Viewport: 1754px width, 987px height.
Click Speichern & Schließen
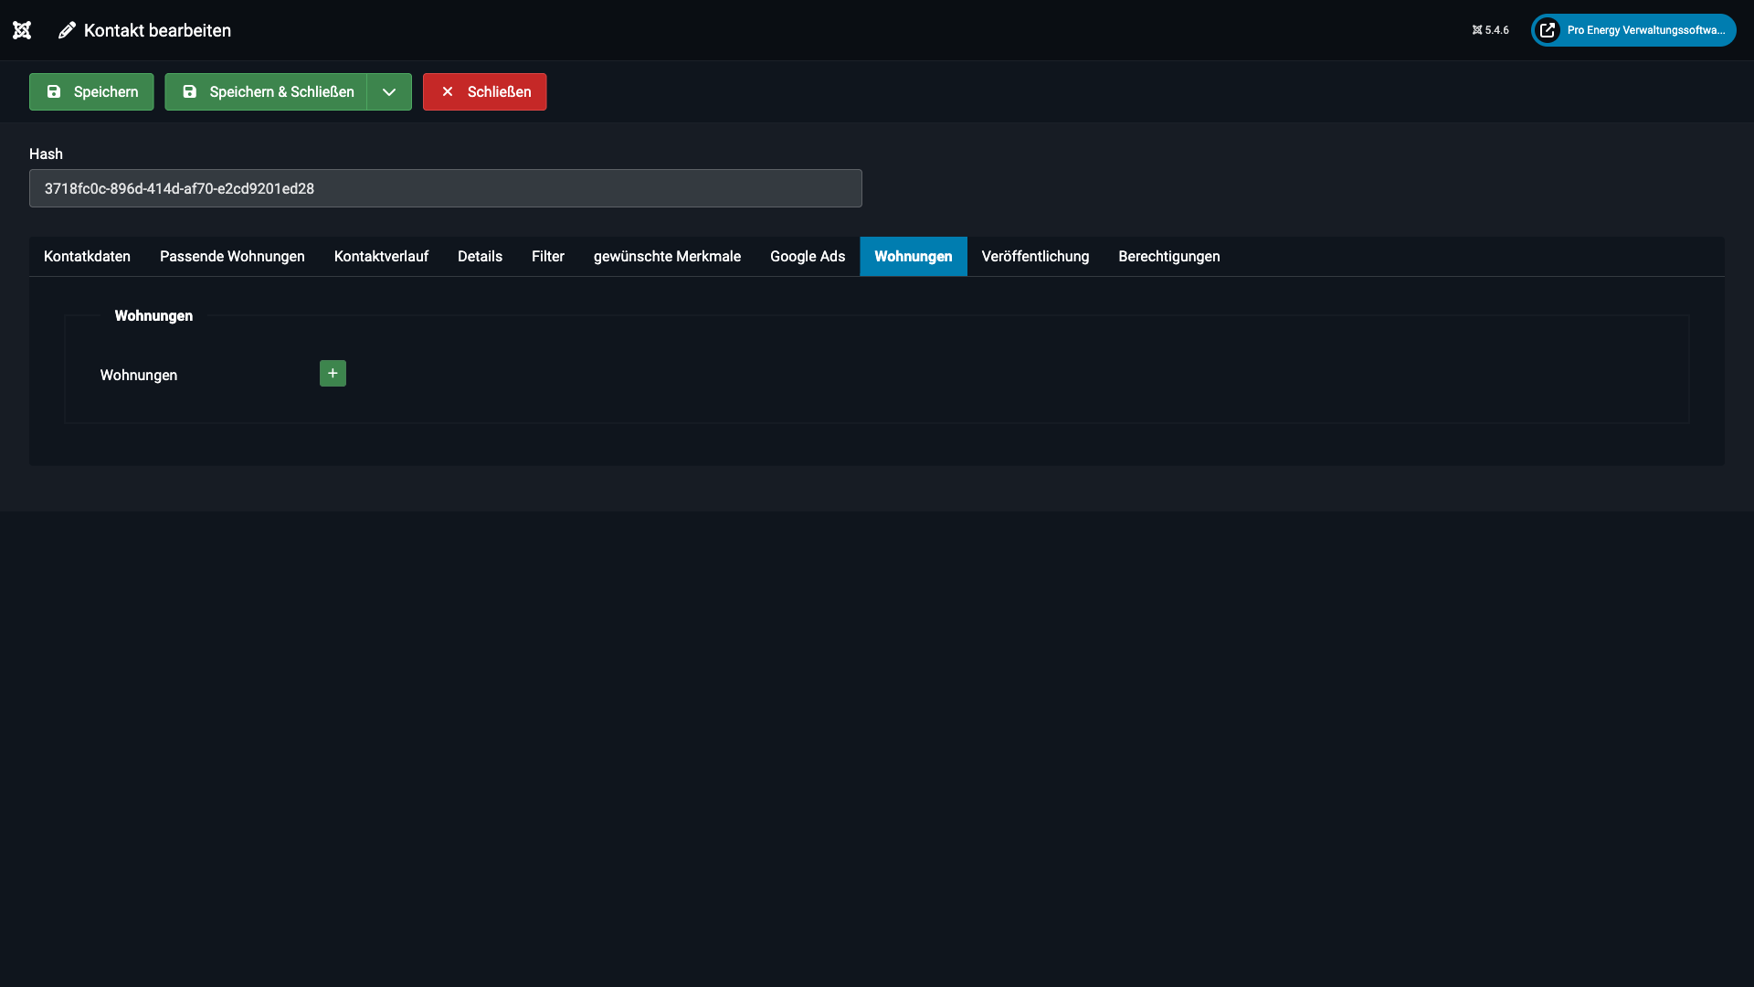click(x=266, y=91)
